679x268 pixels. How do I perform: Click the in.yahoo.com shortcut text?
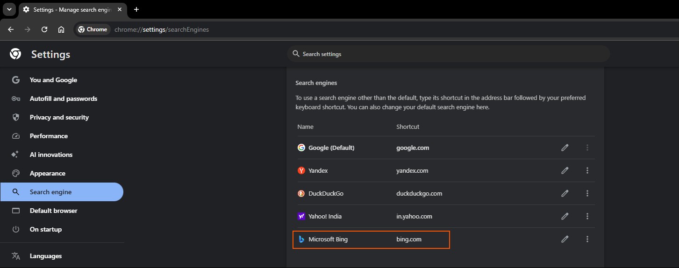414,216
